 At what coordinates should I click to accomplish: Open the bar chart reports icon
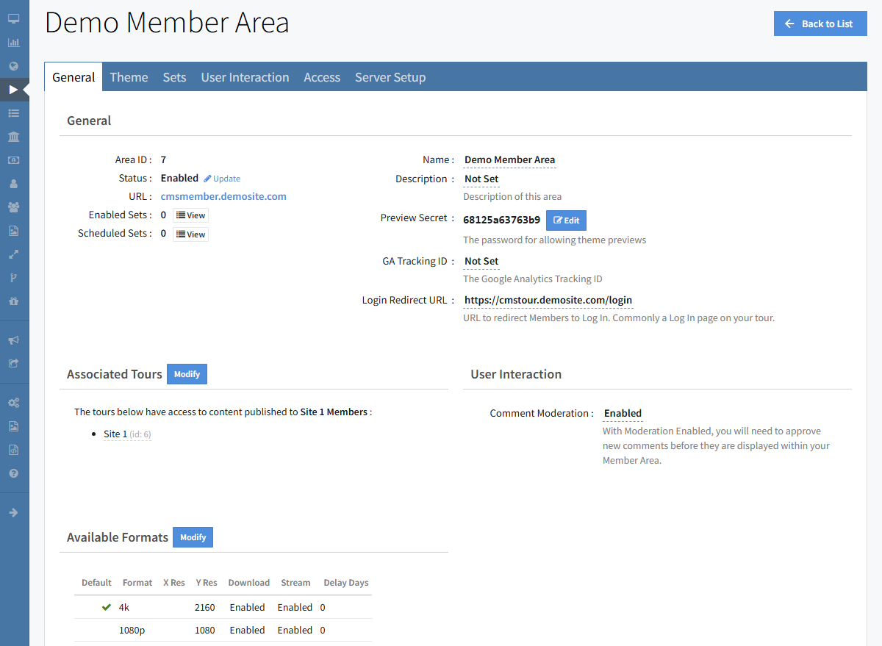pyautogui.click(x=13, y=42)
